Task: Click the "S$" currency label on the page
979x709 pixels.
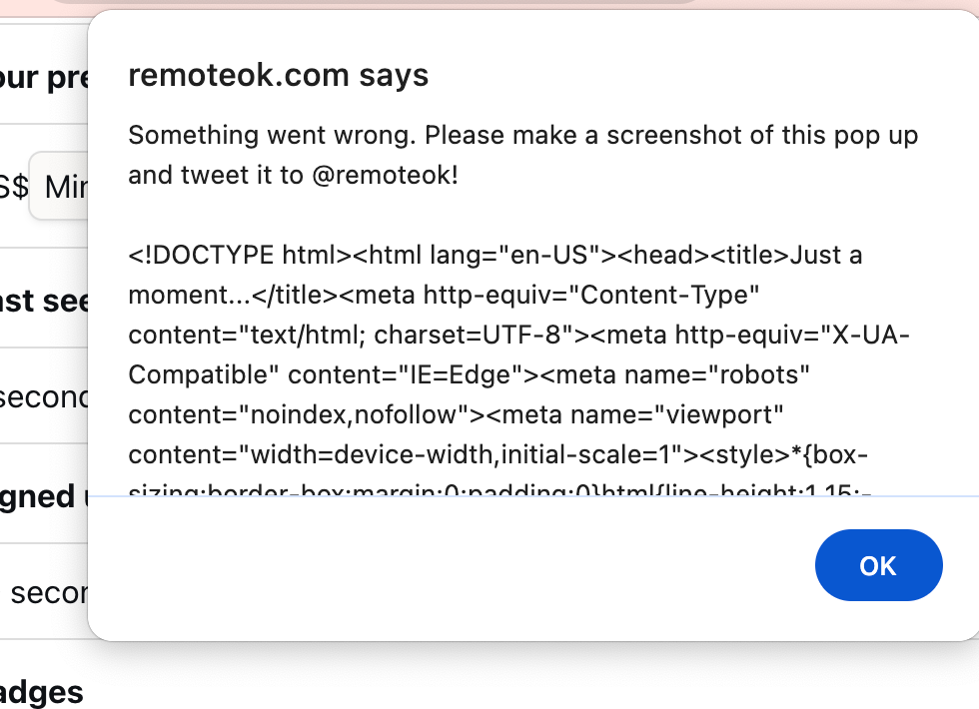Action: click(14, 187)
